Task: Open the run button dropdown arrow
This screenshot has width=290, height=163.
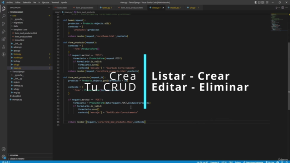Action: [279, 8]
